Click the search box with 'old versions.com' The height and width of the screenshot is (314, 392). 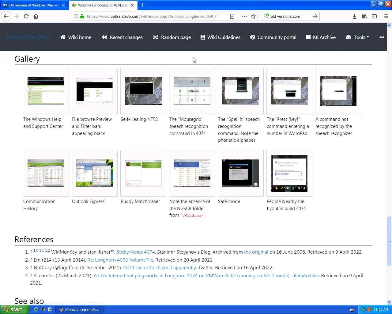pos(289,16)
